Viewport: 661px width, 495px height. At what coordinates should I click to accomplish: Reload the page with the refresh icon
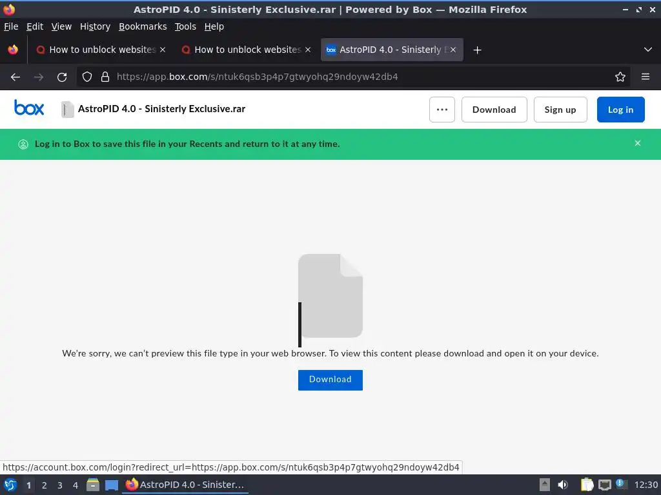click(x=62, y=77)
